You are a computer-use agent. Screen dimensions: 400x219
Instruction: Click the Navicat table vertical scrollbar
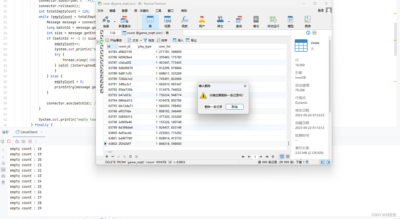pyautogui.click(x=289, y=143)
